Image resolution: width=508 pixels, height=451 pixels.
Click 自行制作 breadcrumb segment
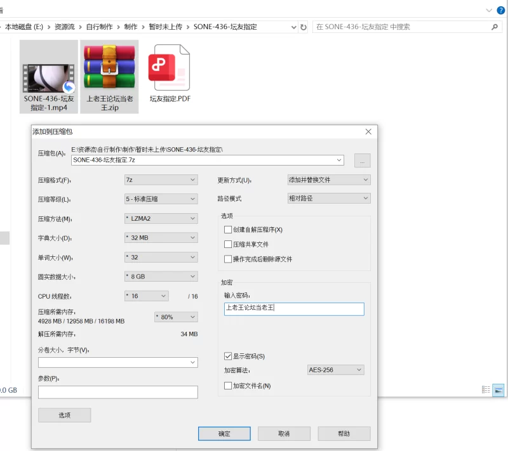point(99,27)
